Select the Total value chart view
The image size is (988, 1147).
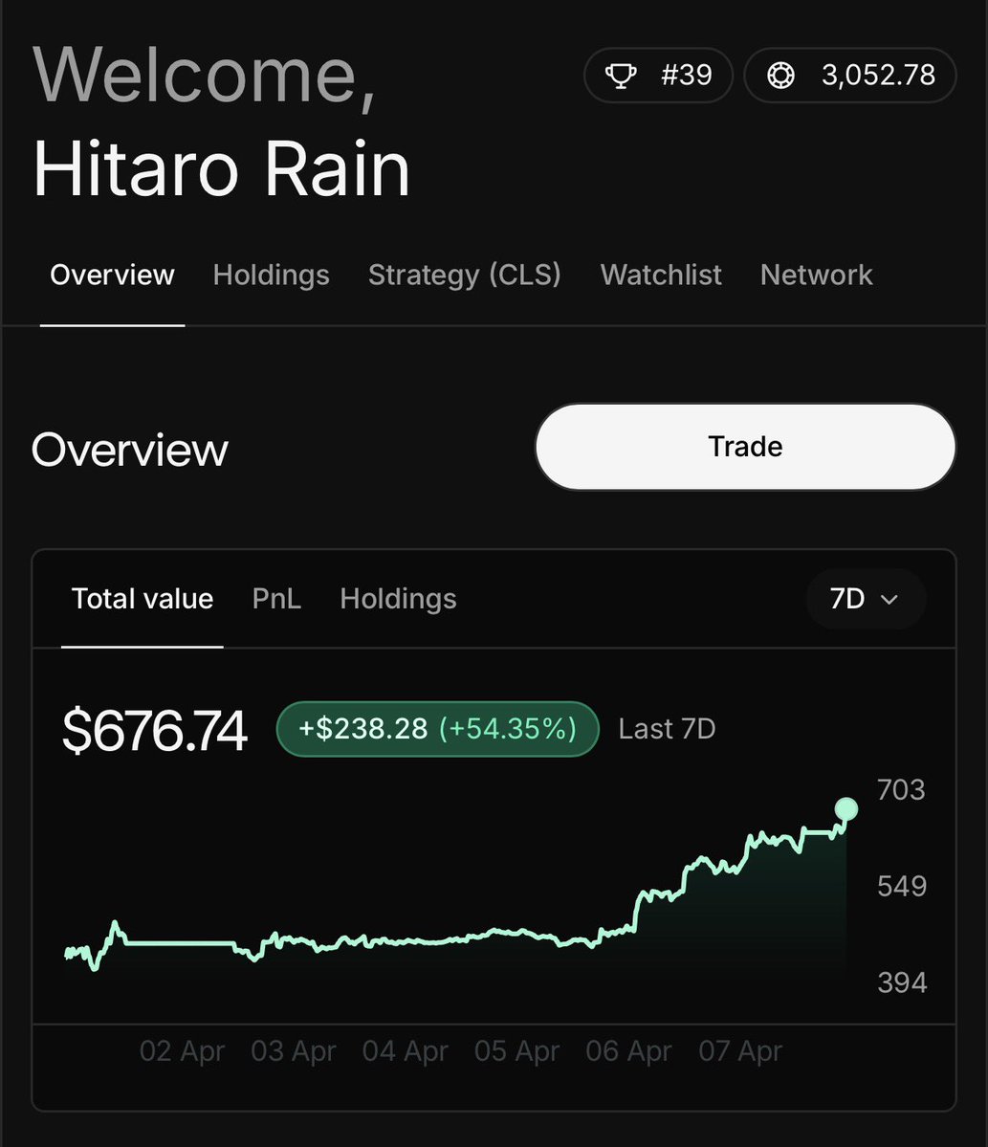tap(142, 599)
